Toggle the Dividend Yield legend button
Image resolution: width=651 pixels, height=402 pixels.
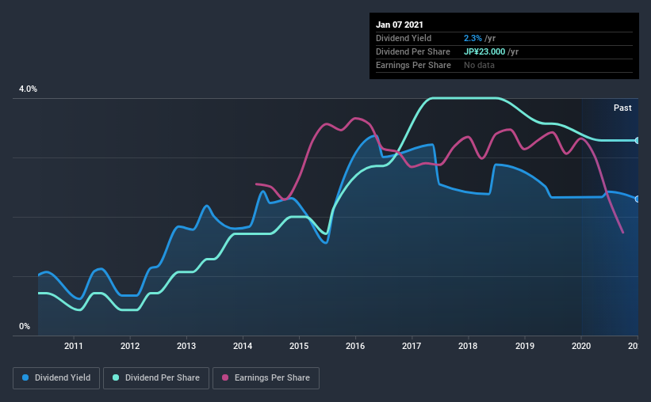coord(56,378)
